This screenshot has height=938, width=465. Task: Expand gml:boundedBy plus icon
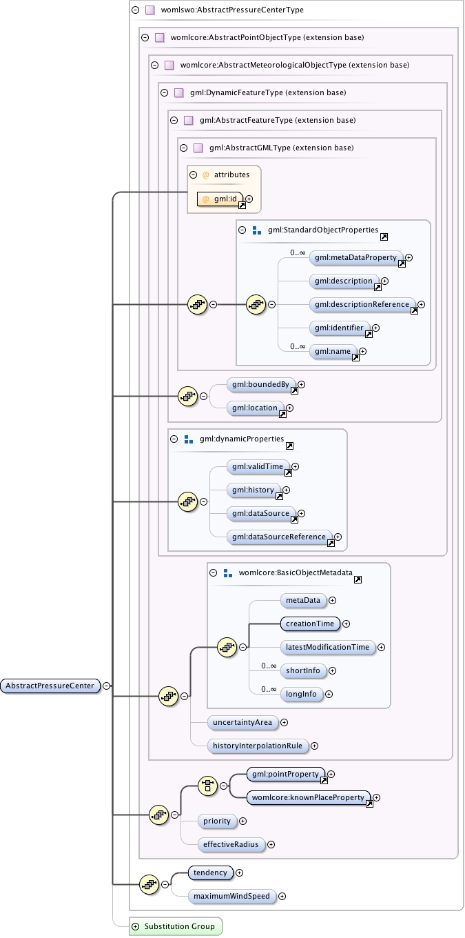point(302,384)
